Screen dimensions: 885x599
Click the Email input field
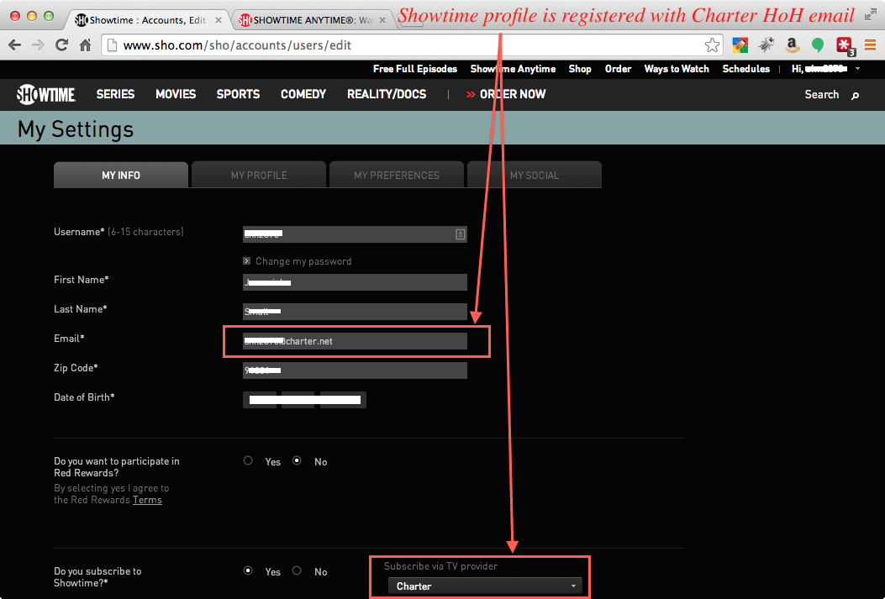point(355,341)
